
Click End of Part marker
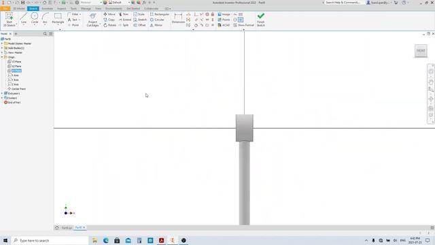12,103
